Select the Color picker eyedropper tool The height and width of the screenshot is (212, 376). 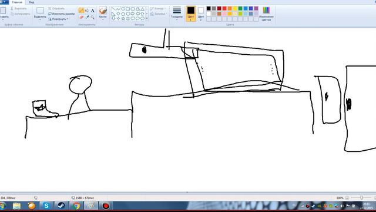[x=87, y=17]
